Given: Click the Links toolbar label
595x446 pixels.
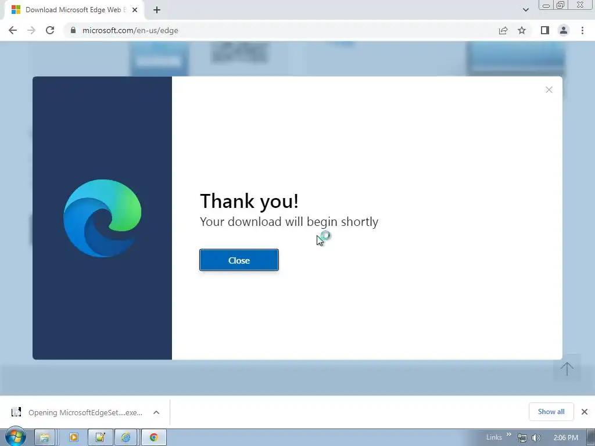Looking at the screenshot, I should 494,437.
